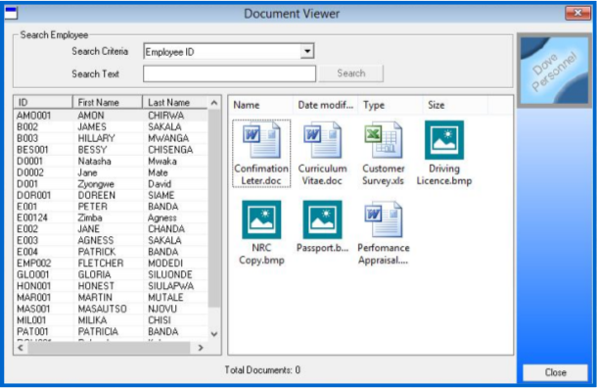This screenshot has height=388, width=597.
Task: Select employee row E001 PETER BANDA
Action: 112,207
